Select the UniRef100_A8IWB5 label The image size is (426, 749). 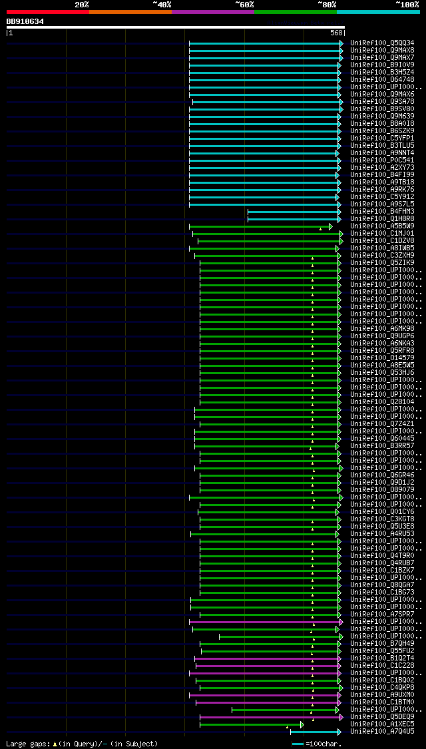tap(382, 248)
